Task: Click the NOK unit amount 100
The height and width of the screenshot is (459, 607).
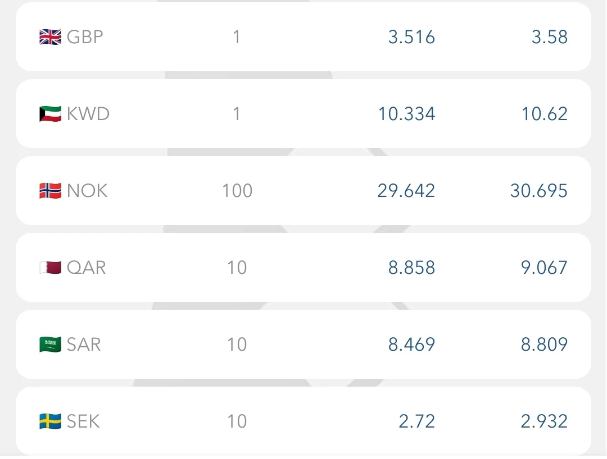Action: [237, 191]
